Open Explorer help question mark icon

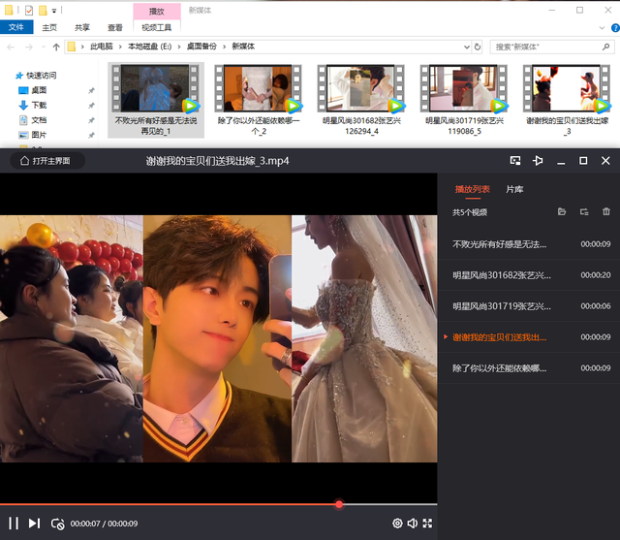point(616,28)
